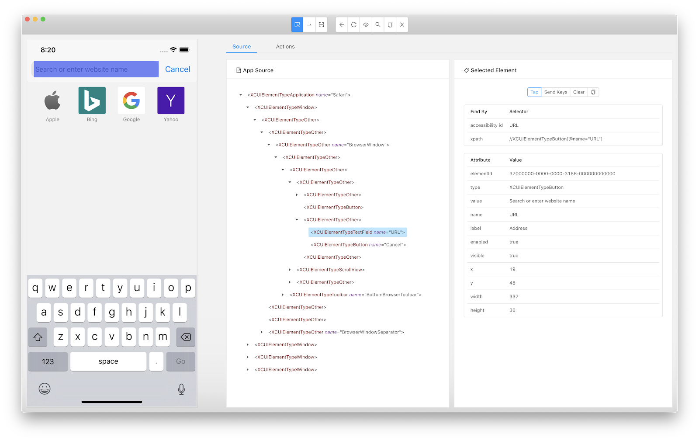This screenshot has width=699, height=441.
Task: Click the width attribute value 337
Action: point(514,297)
